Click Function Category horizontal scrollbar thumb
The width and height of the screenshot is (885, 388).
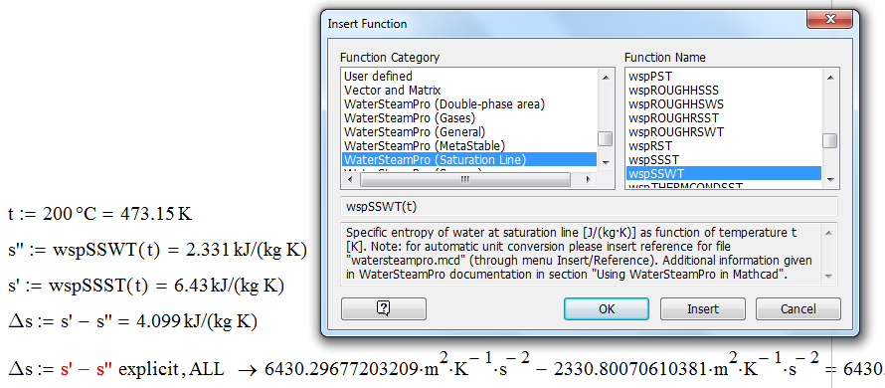pyautogui.click(x=464, y=180)
